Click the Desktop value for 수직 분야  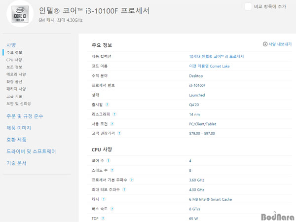point(196,76)
